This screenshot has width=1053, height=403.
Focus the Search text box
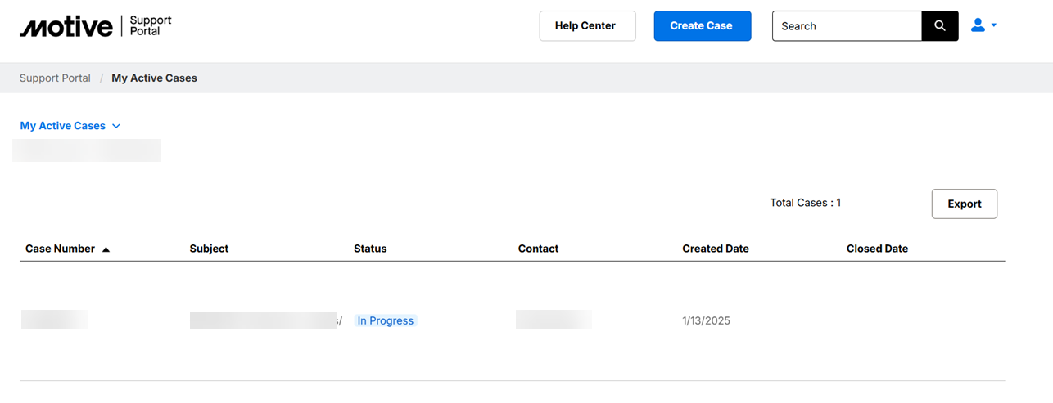pyautogui.click(x=847, y=26)
